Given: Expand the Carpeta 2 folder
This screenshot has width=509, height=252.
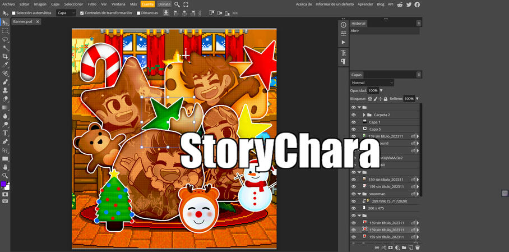Looking at the screenshot, I should (364, 114).
